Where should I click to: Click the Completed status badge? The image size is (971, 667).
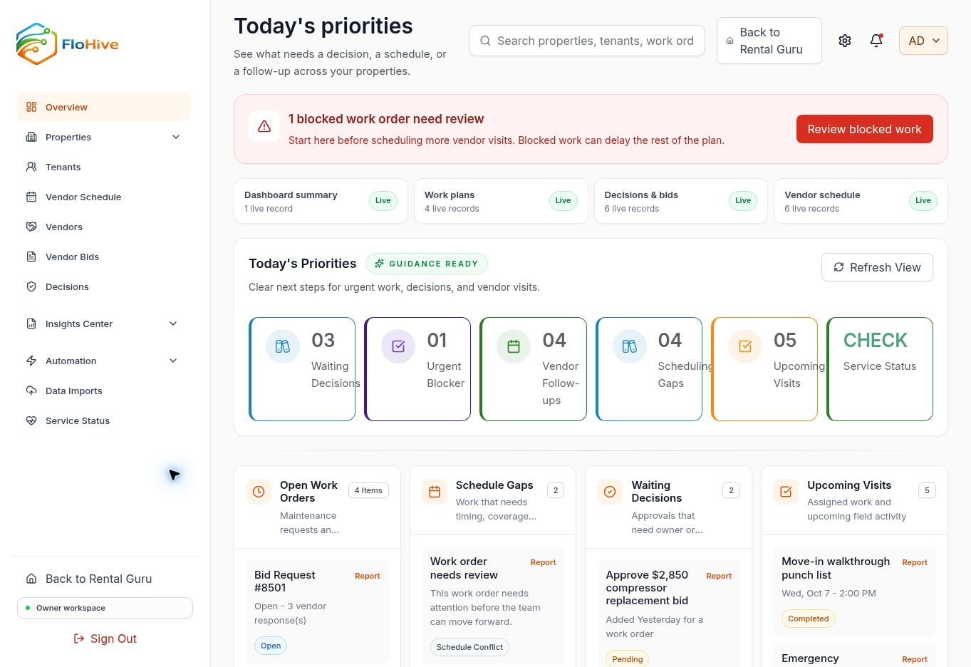(x=809, y=619)
